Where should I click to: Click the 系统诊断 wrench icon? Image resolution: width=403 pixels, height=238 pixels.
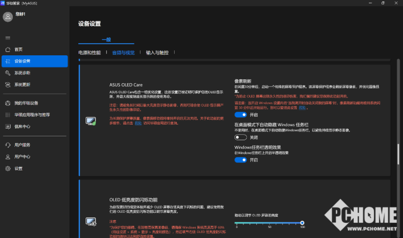(x=8, y=73)
